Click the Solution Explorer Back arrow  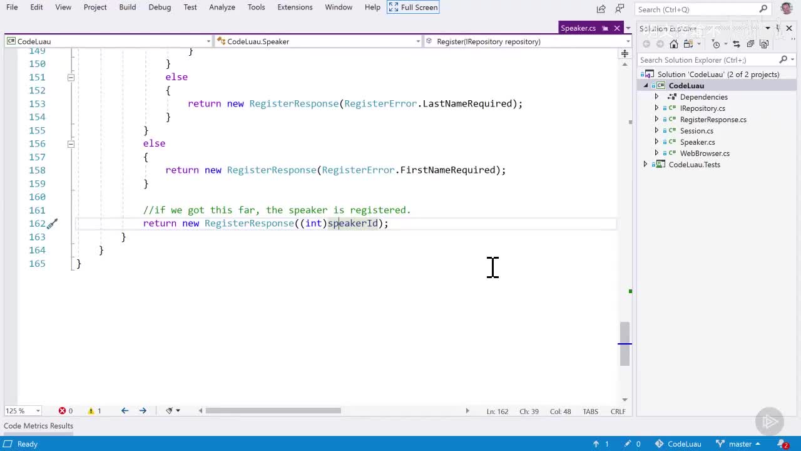(x=646, y=44)
